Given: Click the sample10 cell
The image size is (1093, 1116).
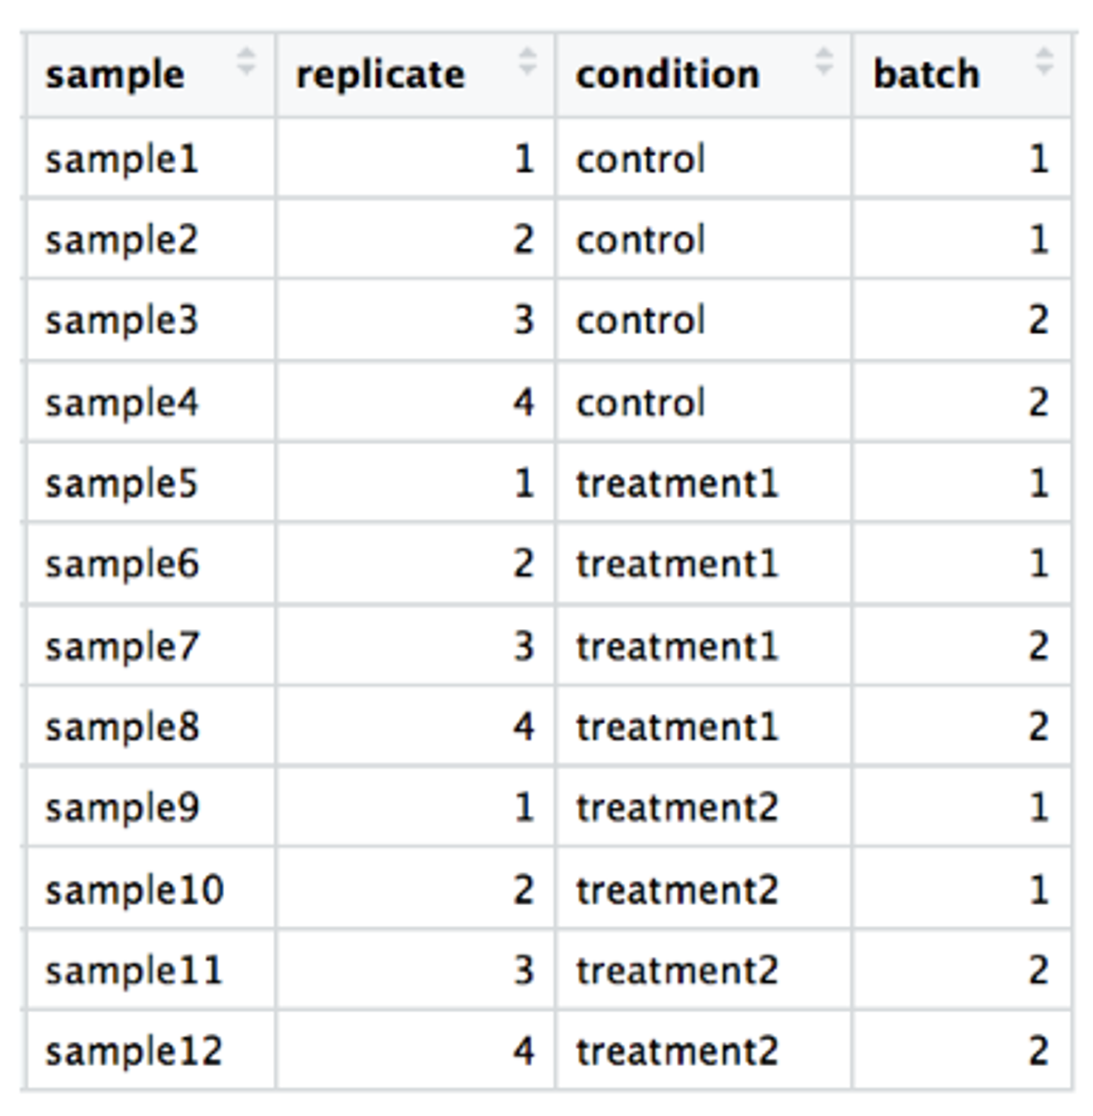Looking at the screenshot, I should [134, 890].
